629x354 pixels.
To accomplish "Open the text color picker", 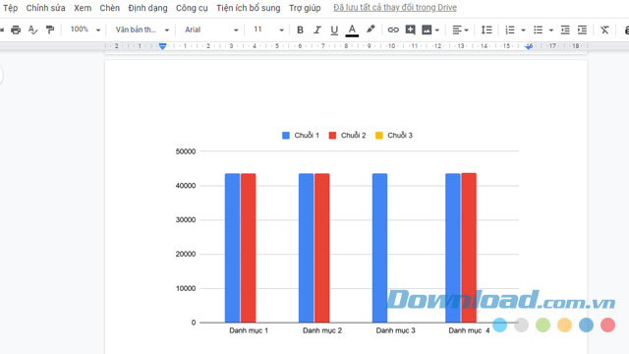I will 352,30.
